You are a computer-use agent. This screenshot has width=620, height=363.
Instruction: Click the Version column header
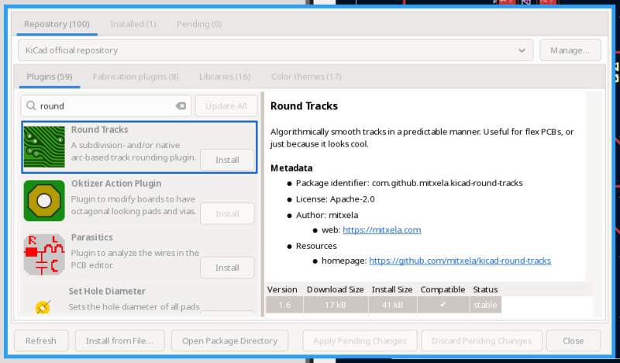point(282,289)
